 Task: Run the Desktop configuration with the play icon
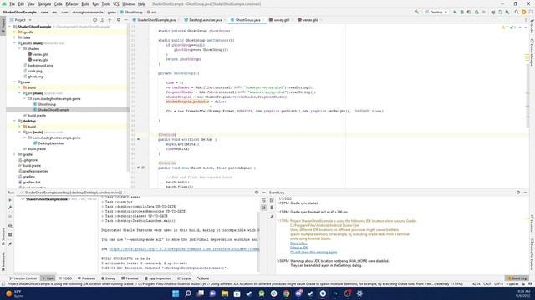tap(455, 12)
